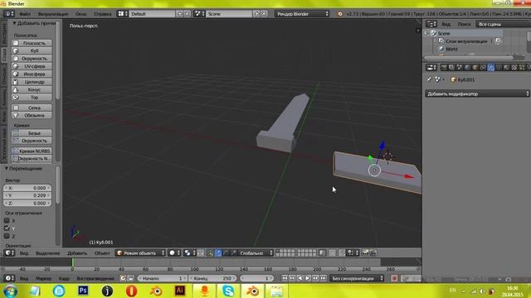Image resolution: width=531 pixels, height=298 pixels.
Task: Play the animation in reverse
Action: click(x=300, y=278)
